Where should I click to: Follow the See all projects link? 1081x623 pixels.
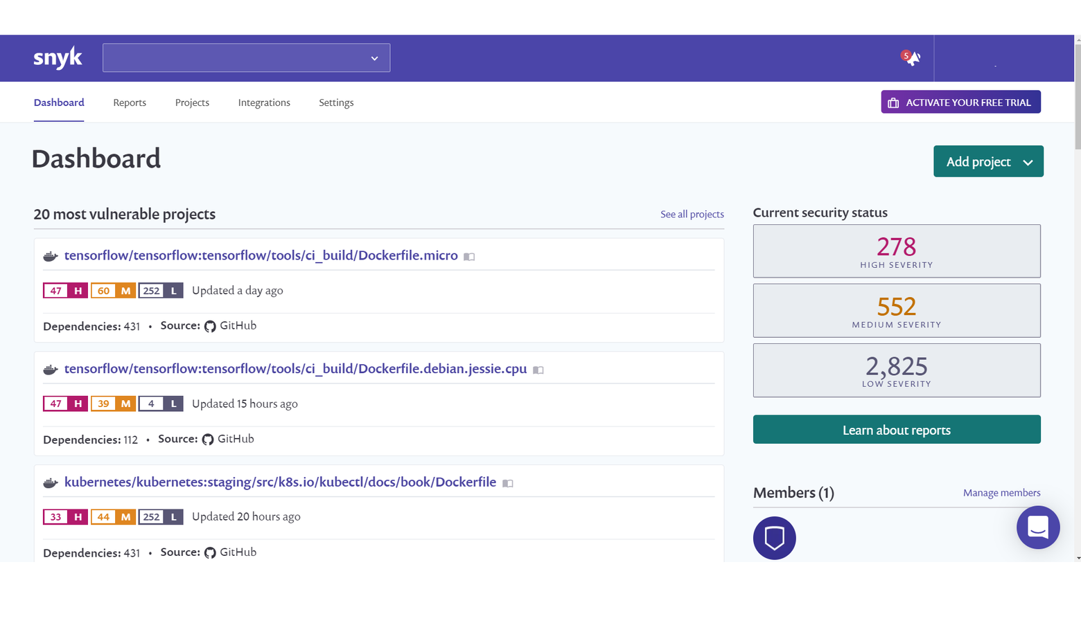[x=692, y=214]
